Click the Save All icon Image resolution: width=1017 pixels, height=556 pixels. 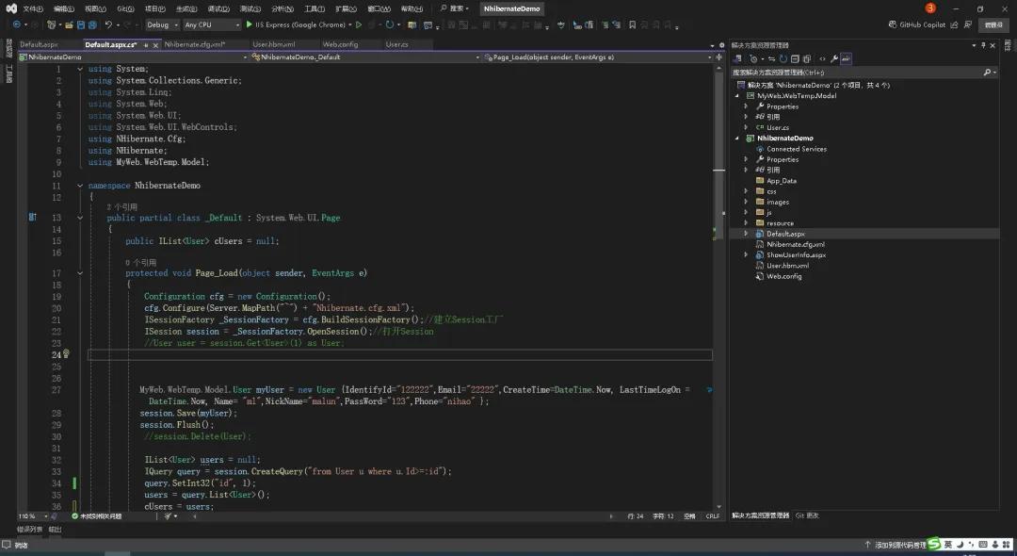tap(92, 25)
